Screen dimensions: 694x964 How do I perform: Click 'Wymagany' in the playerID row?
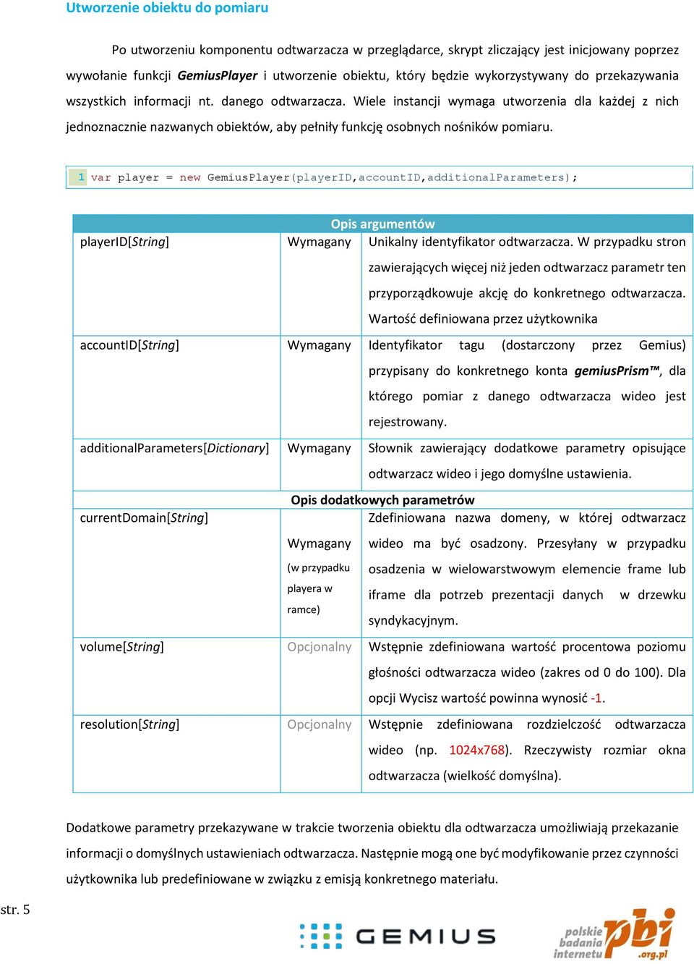point(319,242)
